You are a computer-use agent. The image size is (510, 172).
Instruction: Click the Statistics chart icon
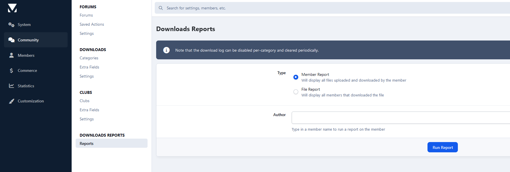click(x=11, y=86)
